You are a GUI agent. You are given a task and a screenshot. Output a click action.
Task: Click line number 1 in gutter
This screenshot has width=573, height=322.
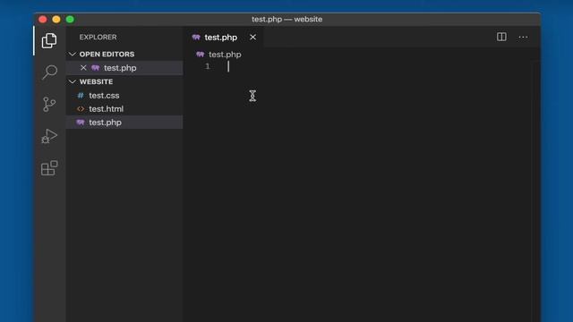207,66
